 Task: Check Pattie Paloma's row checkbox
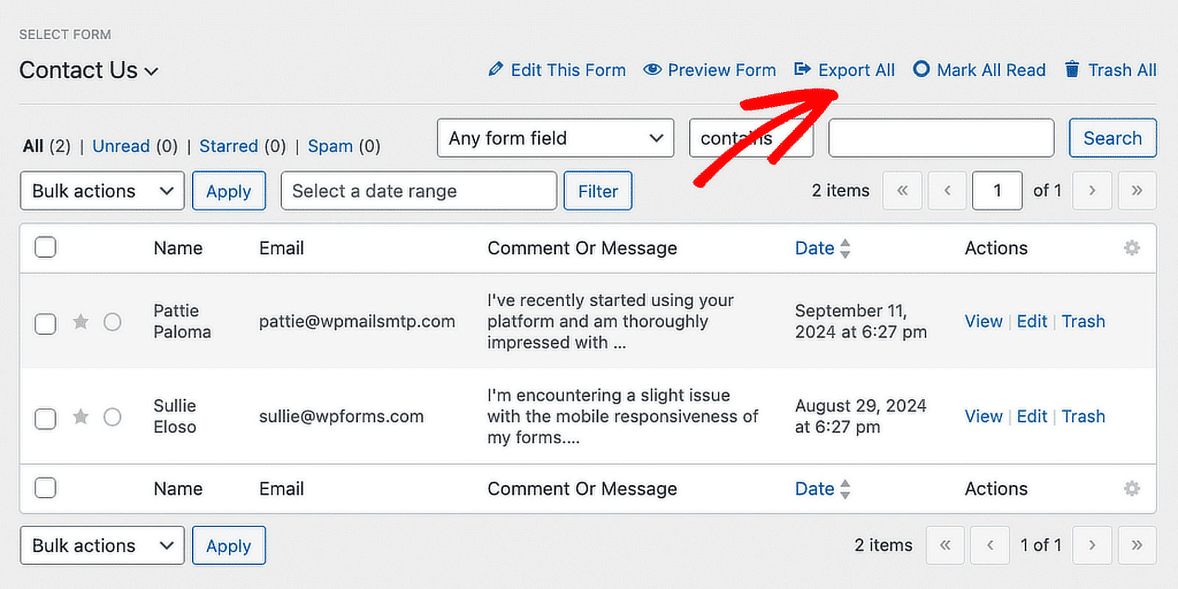tap(45, 322)
